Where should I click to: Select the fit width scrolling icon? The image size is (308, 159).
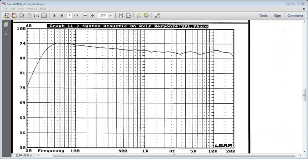click(121, 16)
